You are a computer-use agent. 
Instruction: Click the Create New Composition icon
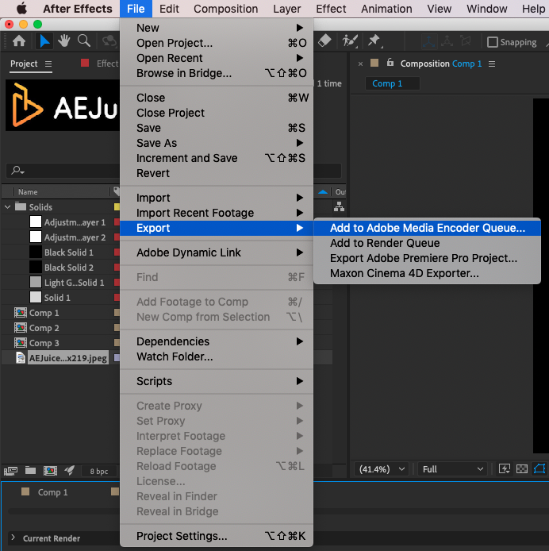pyautogui.click(x=50, y=471)
